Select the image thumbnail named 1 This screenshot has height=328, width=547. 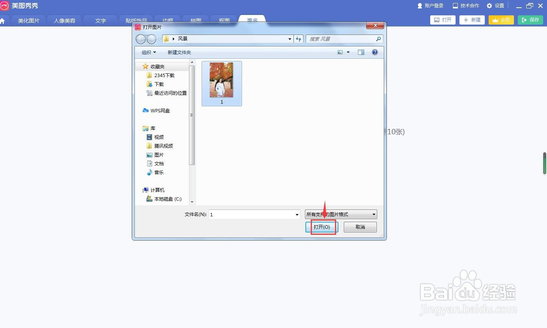pyautogui.click(x=222, y=84)
